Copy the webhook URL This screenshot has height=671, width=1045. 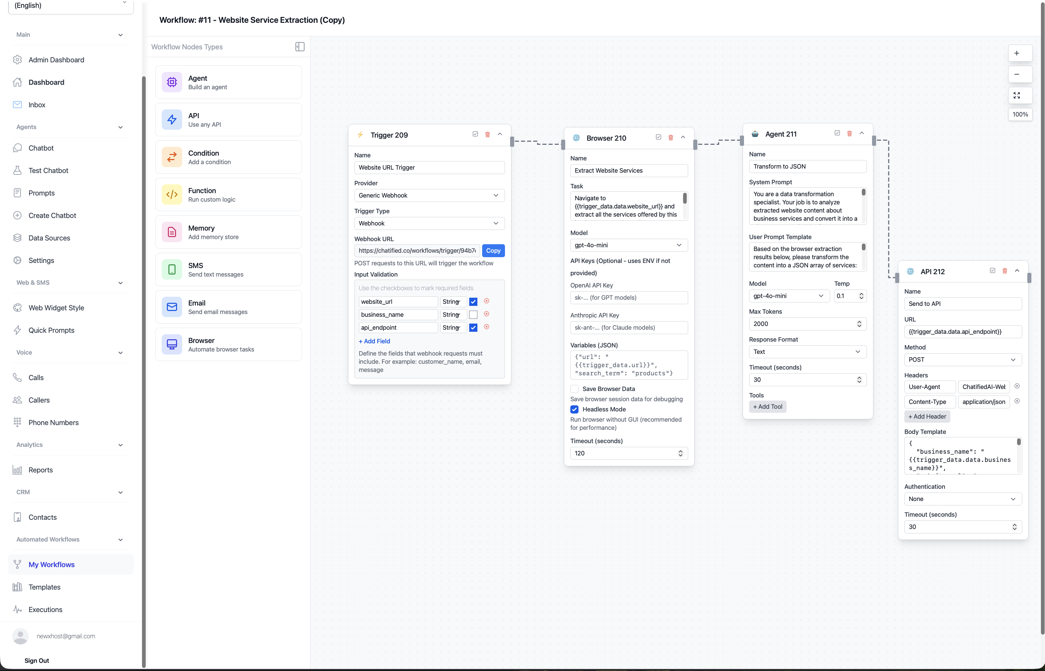pyautogui.click(x=493, y=251)
